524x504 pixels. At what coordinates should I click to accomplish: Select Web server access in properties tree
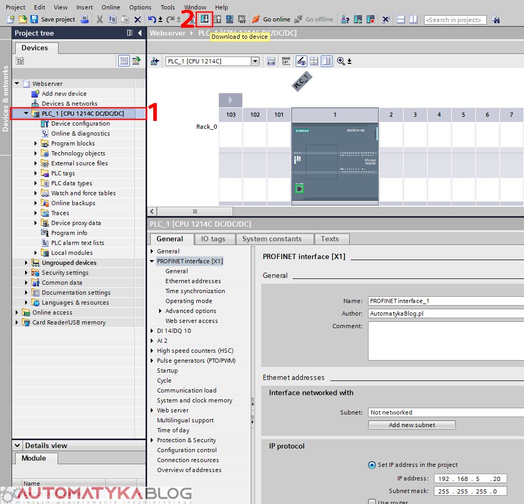point(192,321)
